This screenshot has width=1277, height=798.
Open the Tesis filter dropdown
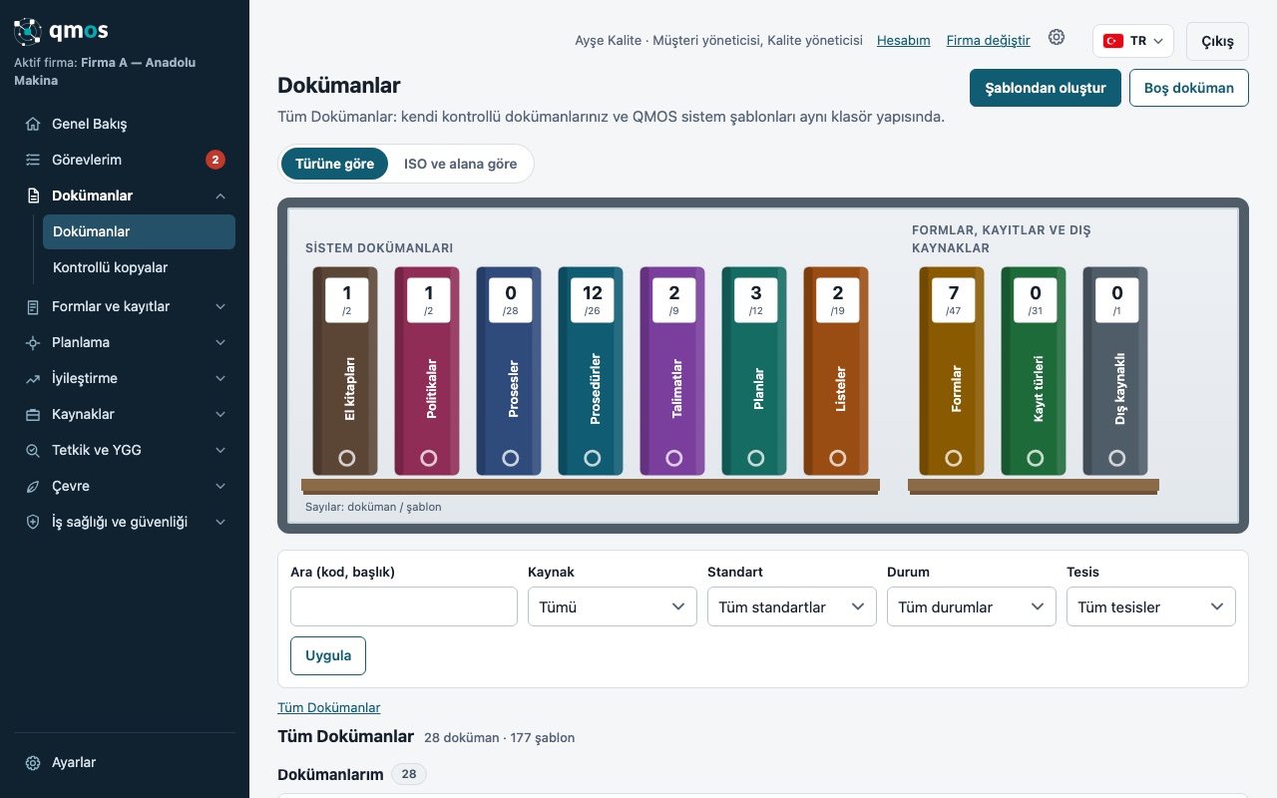1151,606
